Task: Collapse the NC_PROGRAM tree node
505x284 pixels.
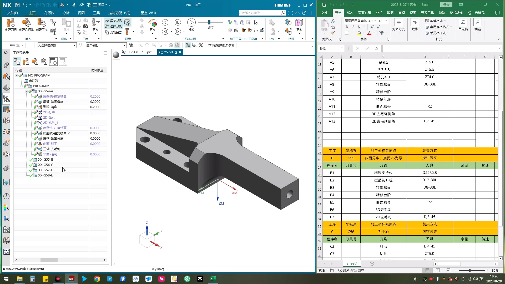Action: [x=16, y=75]
